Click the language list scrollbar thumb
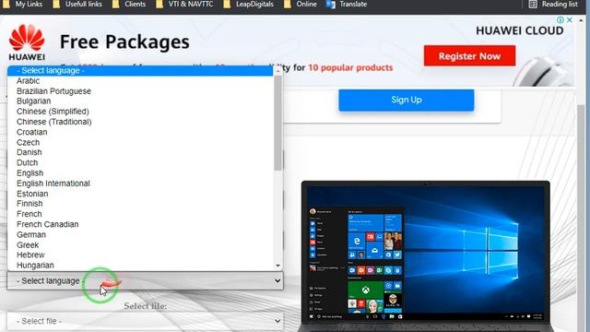This screenshot has width=590, height=332. click(277, 123)
